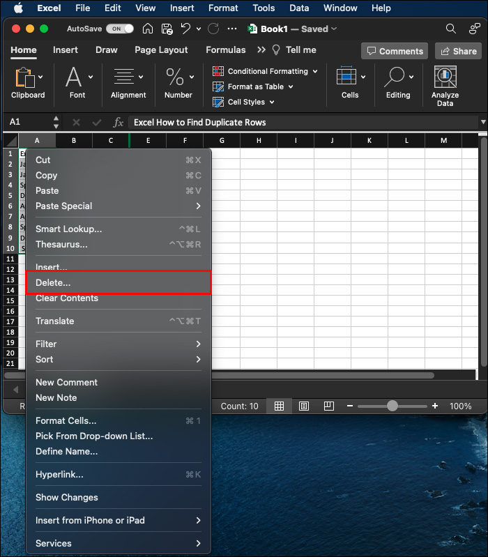Click the formula bar confirm checkmark

coord(97,123)
